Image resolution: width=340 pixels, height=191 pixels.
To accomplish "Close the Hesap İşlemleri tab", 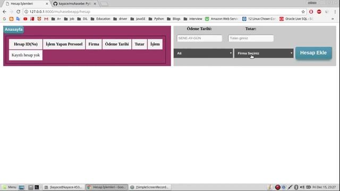I will 47,4.
